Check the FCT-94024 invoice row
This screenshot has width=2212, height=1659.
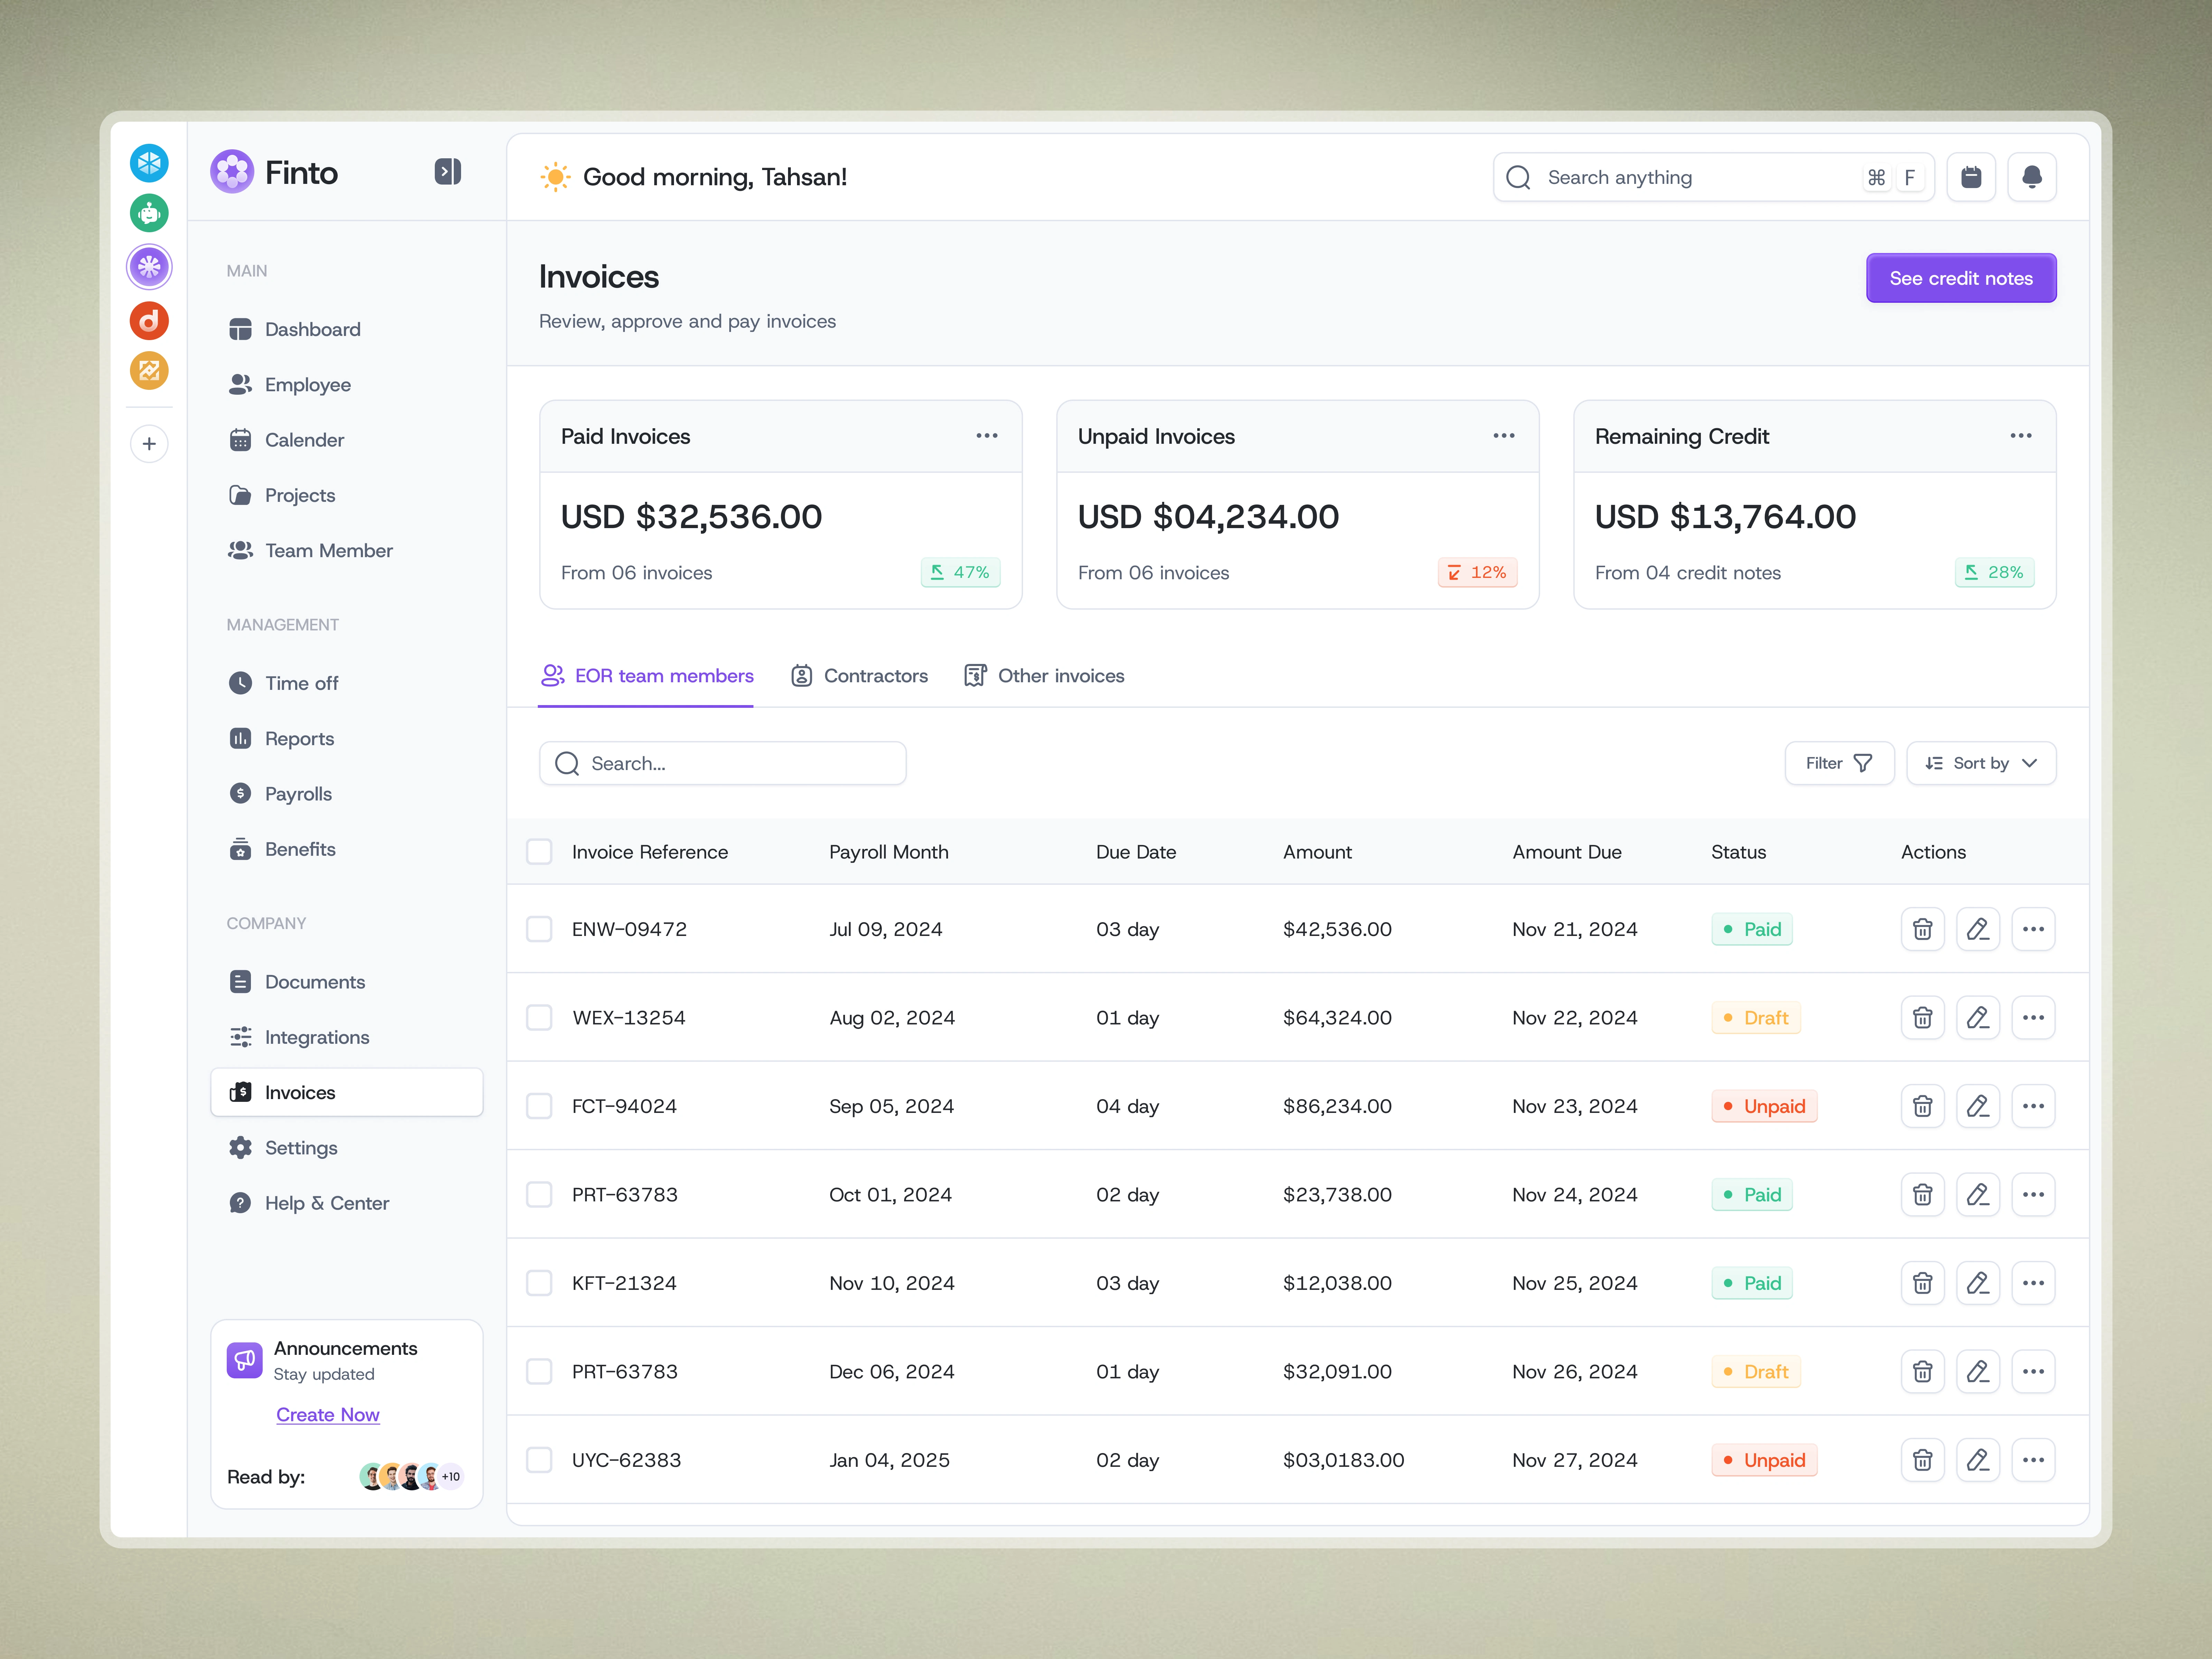539,1106
